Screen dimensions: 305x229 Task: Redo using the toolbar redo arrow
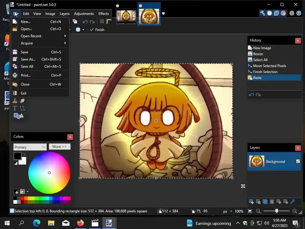pyautogui.click(x=92, y=21)
